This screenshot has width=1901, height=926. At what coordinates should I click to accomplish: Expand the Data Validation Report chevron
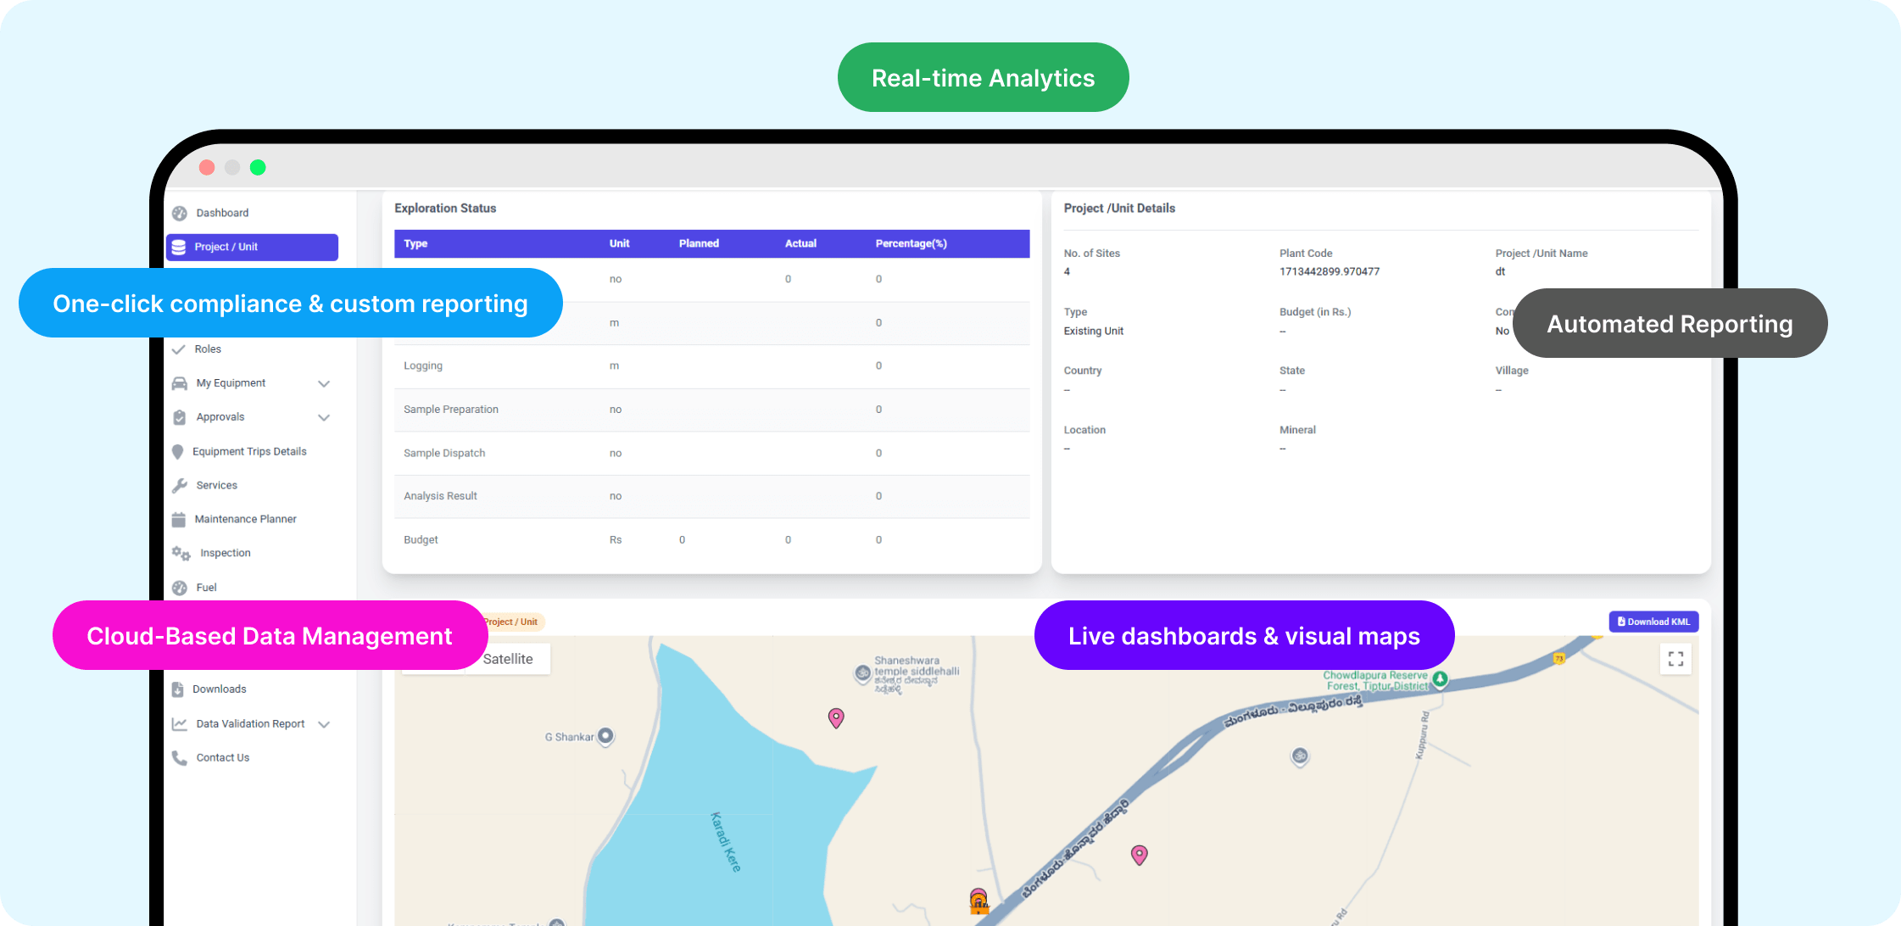coord(324,725)
